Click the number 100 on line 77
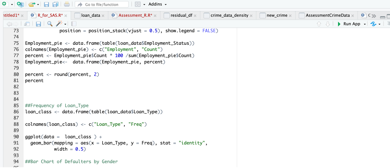This screenshot has height=168, width=390. click(119, 56)
